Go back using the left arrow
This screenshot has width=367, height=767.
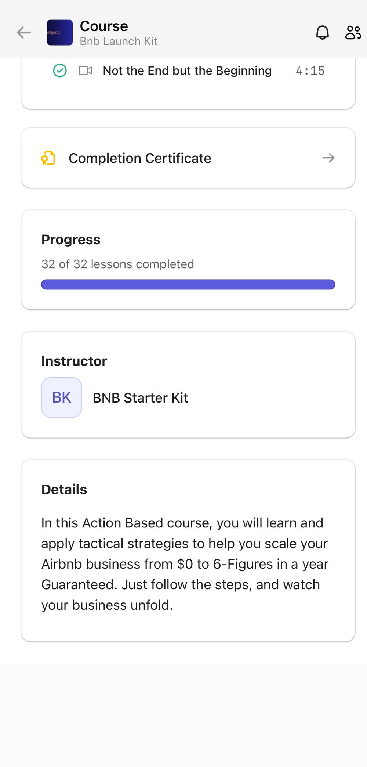coord(24,33)
